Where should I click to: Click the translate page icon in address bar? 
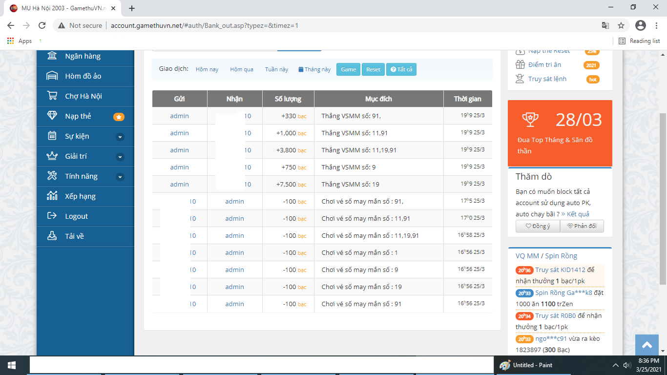pos(605,25)
